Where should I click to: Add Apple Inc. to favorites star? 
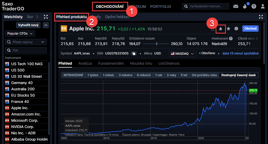pyautogui.click(x=228, y=29)
